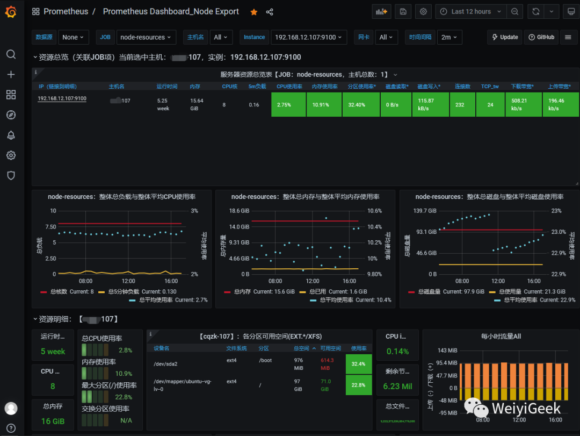Open dashboard settings gear in top bar
Image resolution: width=580 pixels, height=436 pixels.
coord(424,12)
